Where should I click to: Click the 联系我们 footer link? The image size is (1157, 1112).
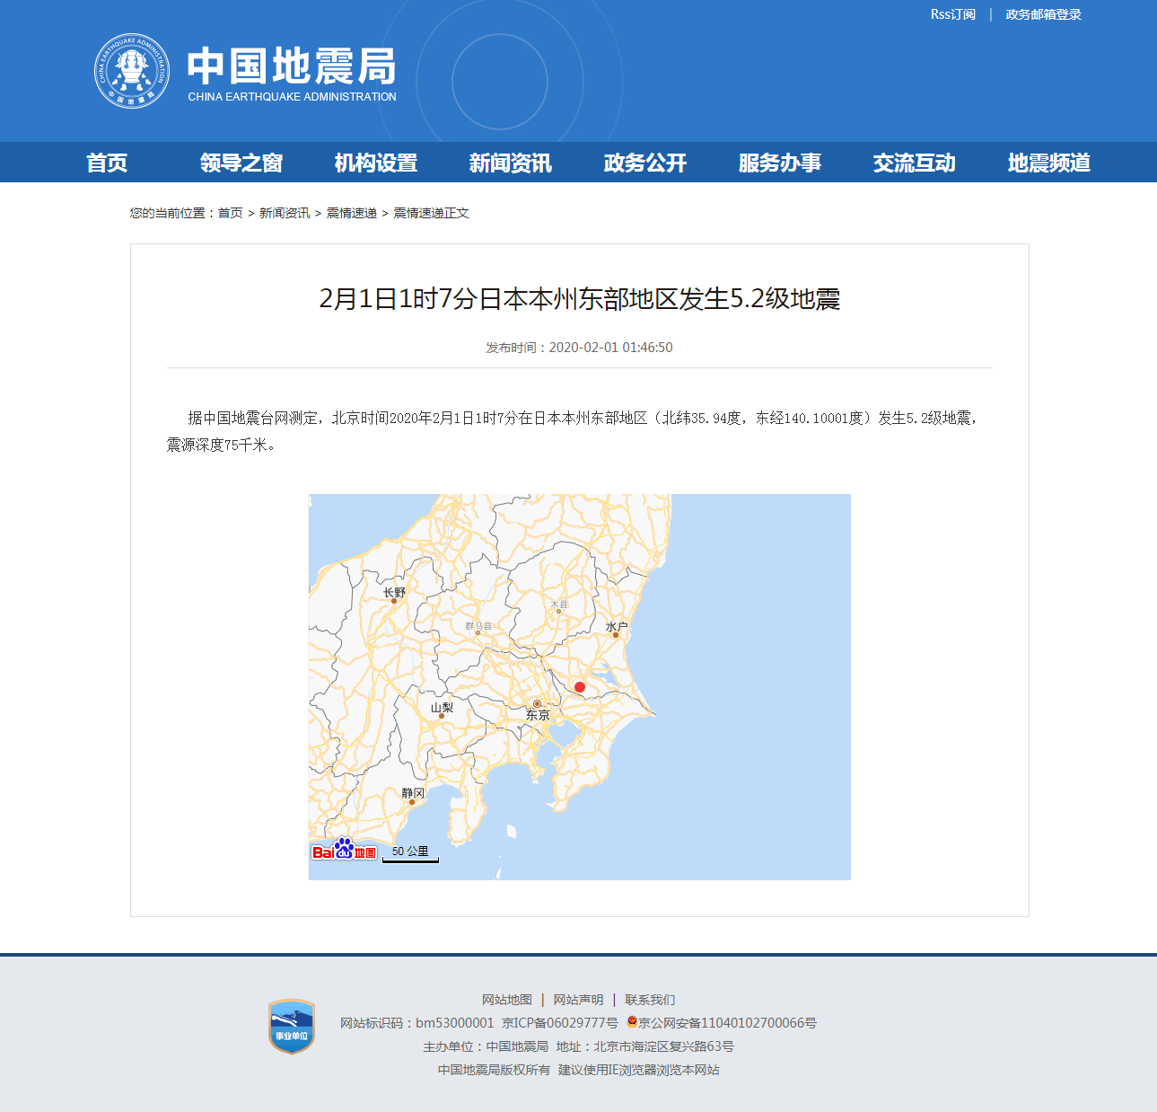(x=651, y=999)
